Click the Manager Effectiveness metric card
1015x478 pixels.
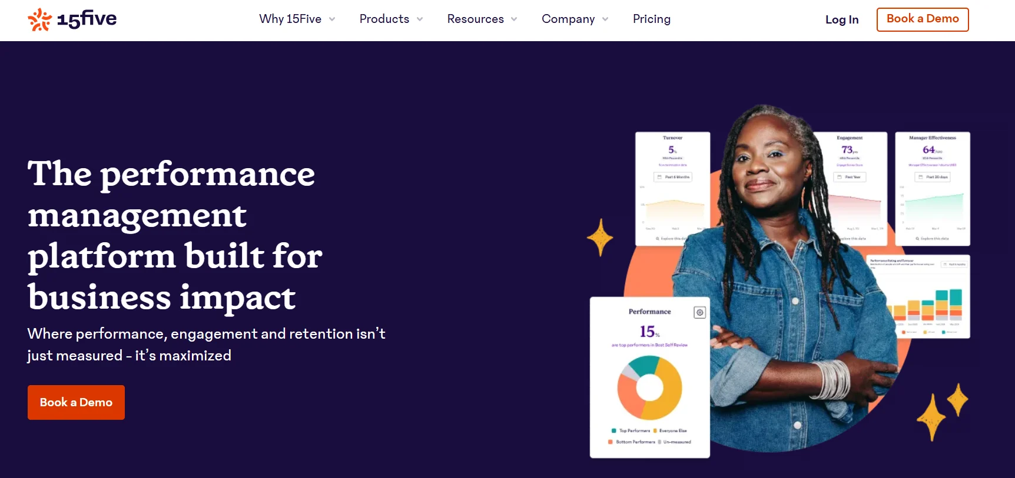(933, 188)
